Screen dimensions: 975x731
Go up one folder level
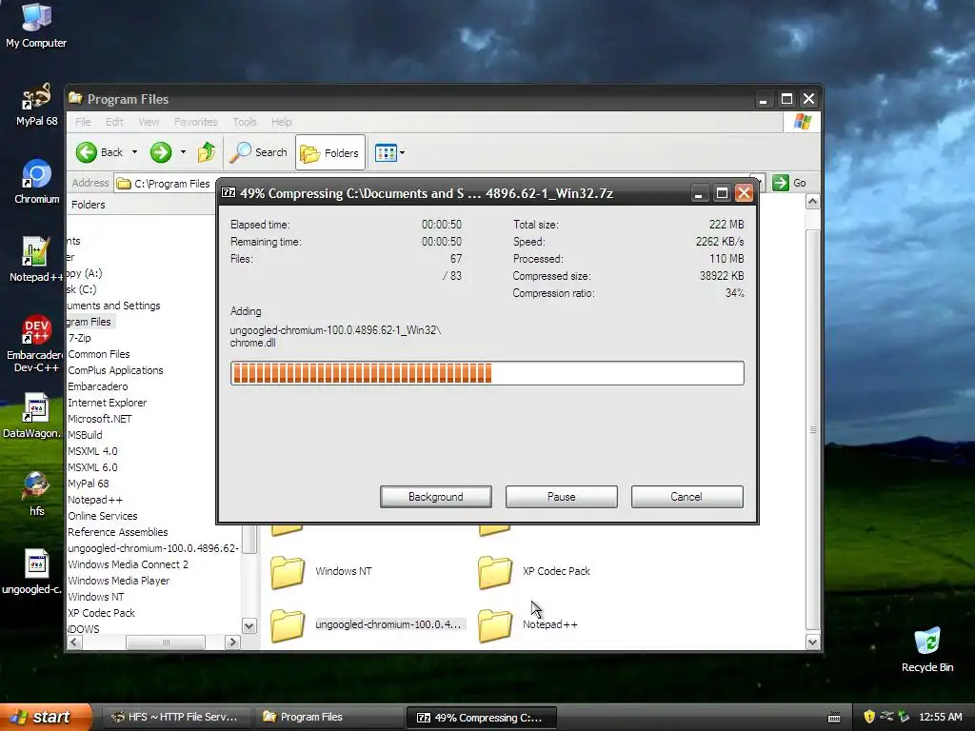(207, 152)
